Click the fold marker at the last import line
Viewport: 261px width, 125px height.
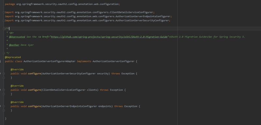(x=4, y=20)
